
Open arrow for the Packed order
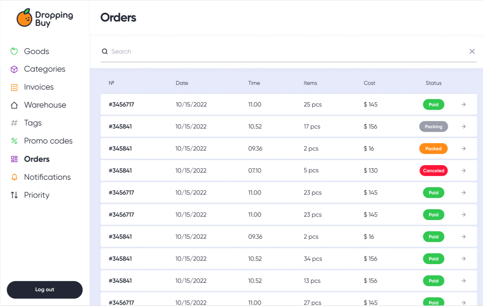point(464,148)
